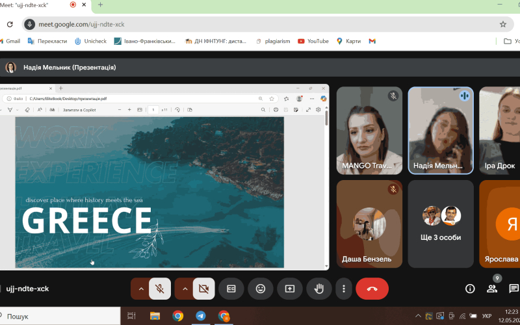Open the second Gmail M-icon bookmark
The height and width of the screenshot is (325, 520).
[372, 41]
